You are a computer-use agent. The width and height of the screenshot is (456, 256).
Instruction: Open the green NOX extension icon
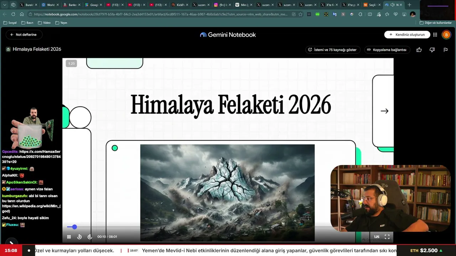[x=317, y=14]
